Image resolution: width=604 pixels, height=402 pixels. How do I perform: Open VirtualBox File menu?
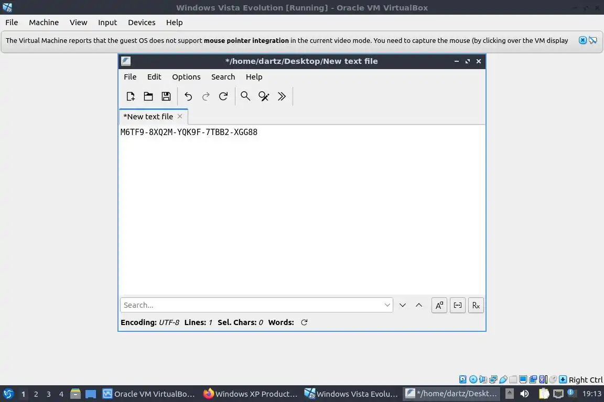[12, 23]
